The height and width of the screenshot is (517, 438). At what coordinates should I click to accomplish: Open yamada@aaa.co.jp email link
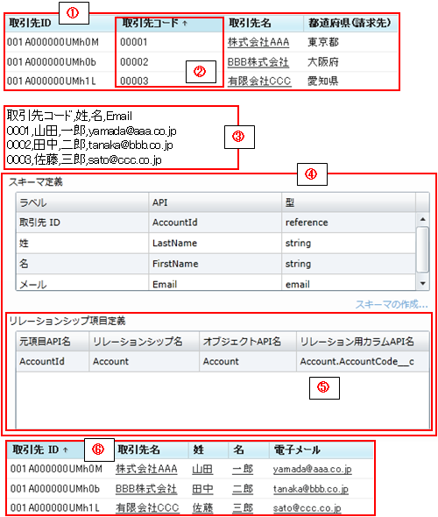pos(312,469)
